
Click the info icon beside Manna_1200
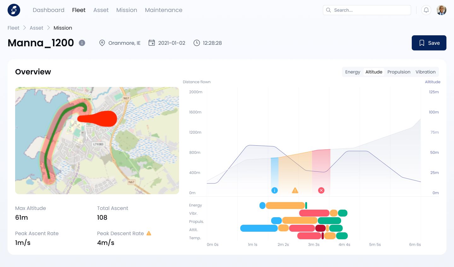coord(82,43)
